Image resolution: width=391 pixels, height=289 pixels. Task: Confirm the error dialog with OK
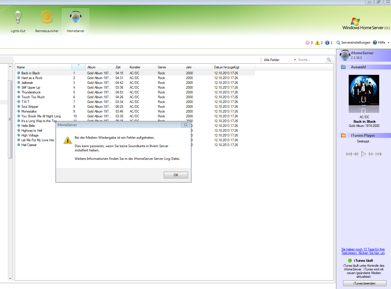click(176, 175)
